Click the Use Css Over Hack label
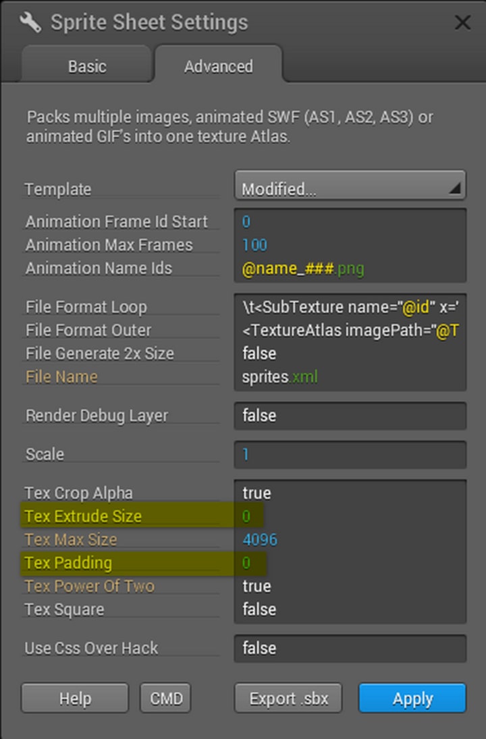The image size is (486, 739). (92, 648)
